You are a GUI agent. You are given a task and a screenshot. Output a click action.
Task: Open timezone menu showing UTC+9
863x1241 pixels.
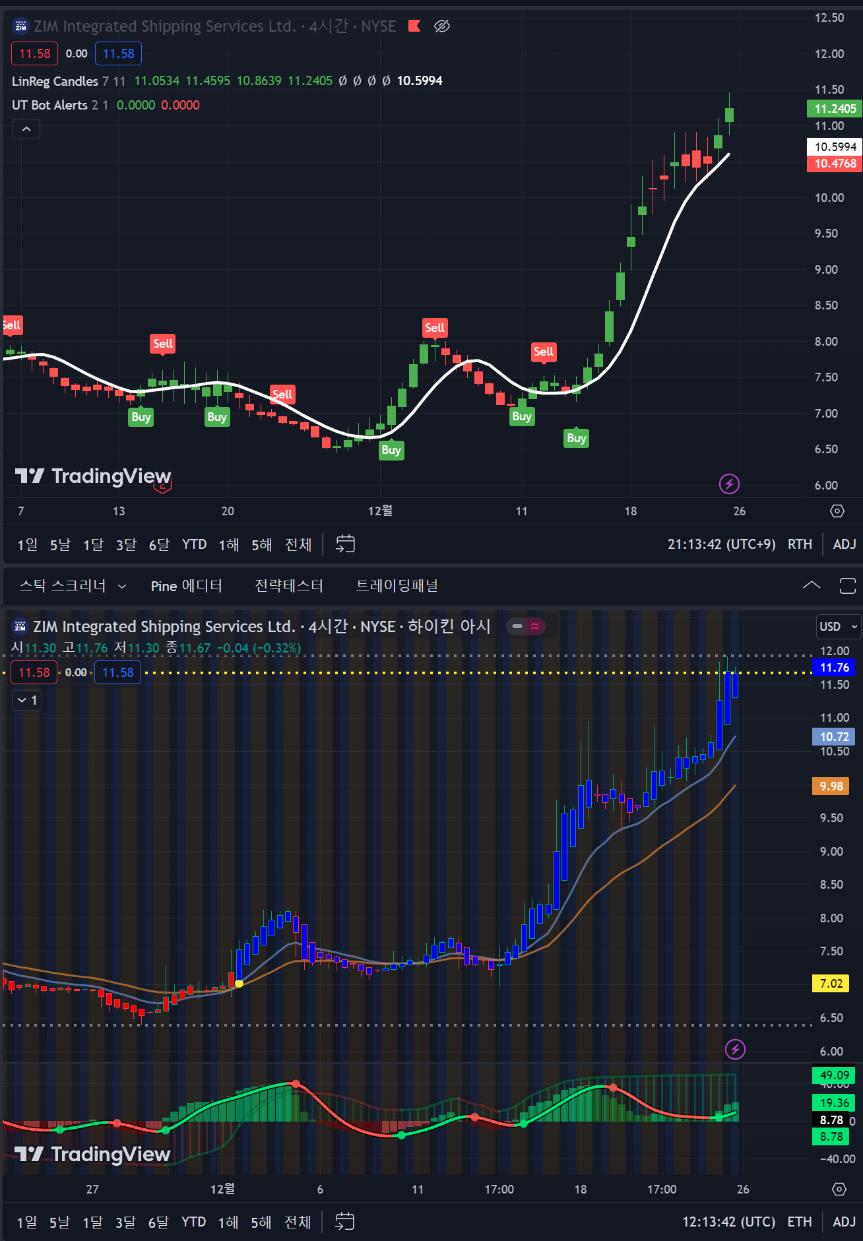pos(722,544)
